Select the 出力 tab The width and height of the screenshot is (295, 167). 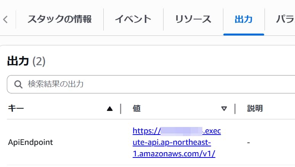[244, 19]
